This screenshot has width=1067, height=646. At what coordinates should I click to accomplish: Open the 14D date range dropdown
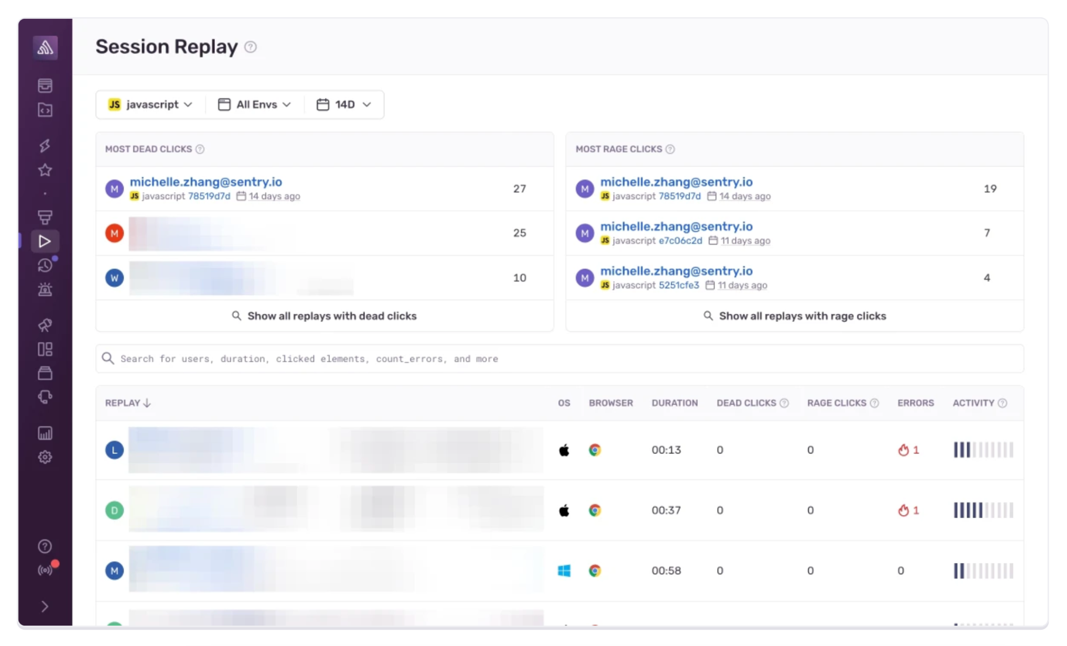[344, 105]
